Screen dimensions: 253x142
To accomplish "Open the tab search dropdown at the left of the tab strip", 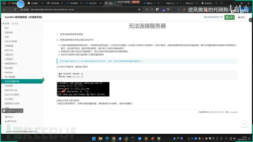I will (x=4, y=3).
